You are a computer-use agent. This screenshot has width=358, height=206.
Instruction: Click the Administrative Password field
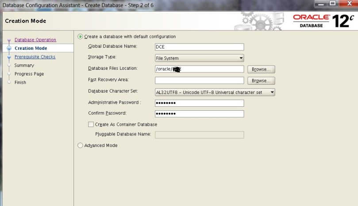tap(199, 103)
